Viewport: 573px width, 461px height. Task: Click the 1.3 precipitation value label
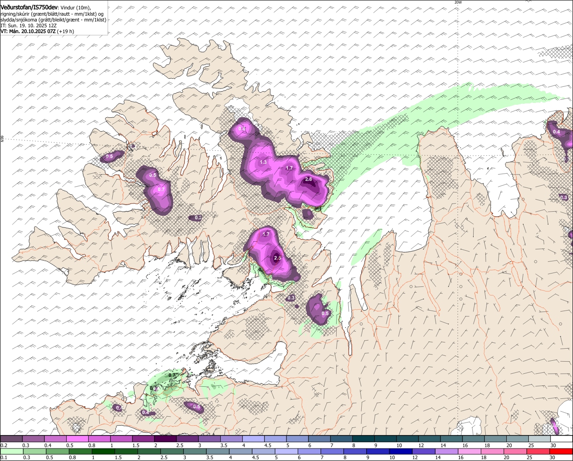[x=263, y=162]
